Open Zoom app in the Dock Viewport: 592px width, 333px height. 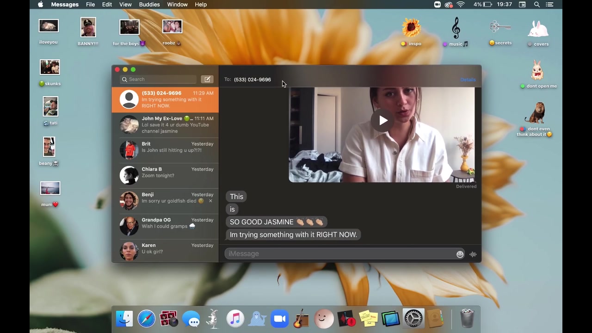279,319
